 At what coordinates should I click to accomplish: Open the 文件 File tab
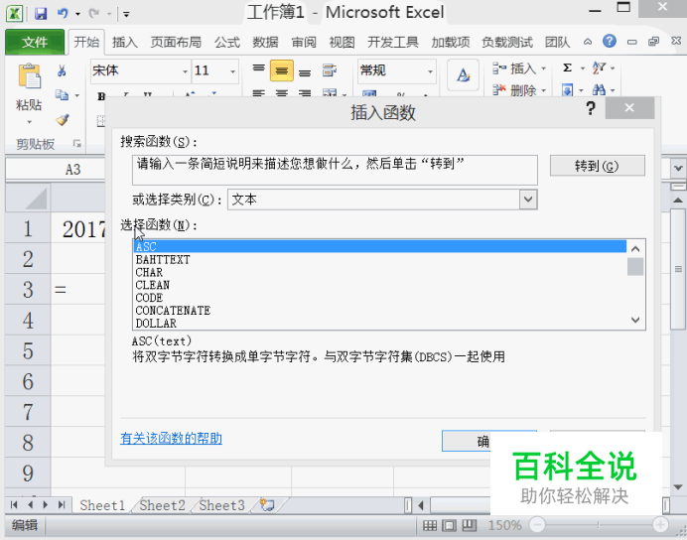35,42
